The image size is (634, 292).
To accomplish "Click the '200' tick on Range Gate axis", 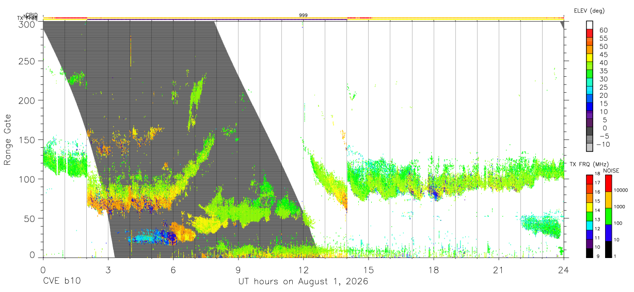I will (27, 100).
